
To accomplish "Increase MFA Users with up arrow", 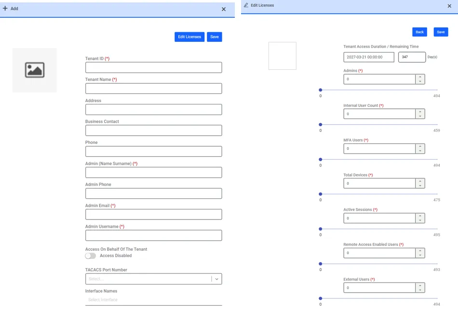I will tap(420, 146).
